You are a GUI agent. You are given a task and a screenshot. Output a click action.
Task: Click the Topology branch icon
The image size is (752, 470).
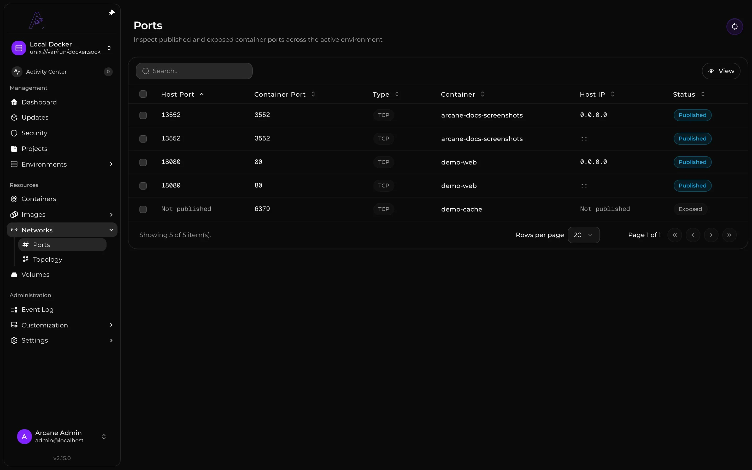coord(26,259)
